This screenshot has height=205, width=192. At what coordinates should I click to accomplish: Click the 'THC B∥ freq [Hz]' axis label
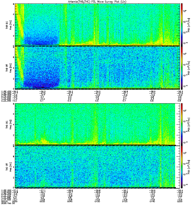[8, 167]
